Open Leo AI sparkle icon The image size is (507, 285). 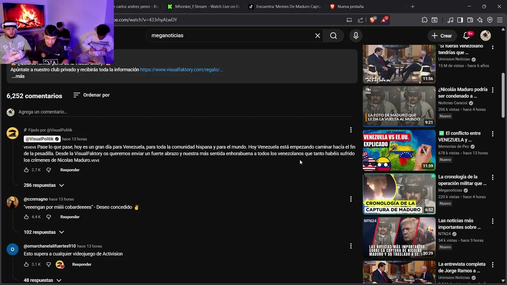tap(480, 20)
